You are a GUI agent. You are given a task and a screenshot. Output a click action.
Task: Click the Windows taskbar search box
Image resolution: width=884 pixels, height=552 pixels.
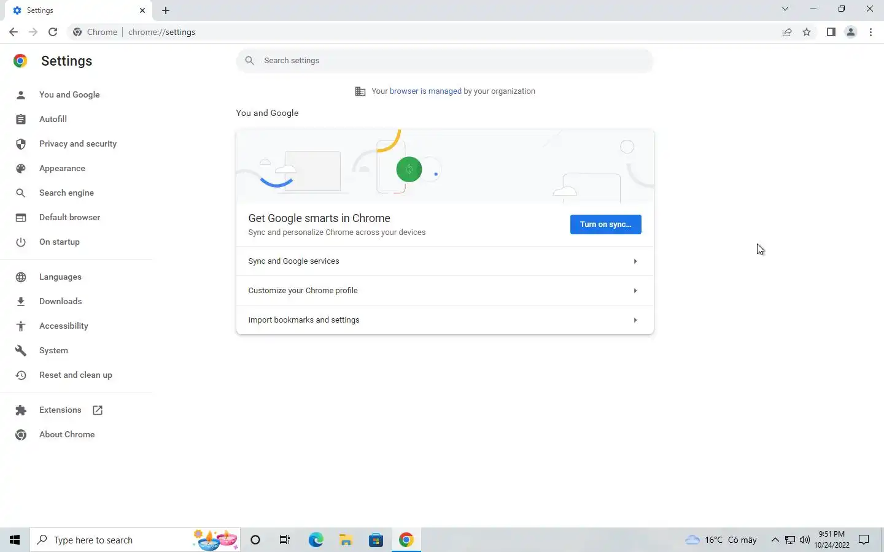[x=135, y=540]
